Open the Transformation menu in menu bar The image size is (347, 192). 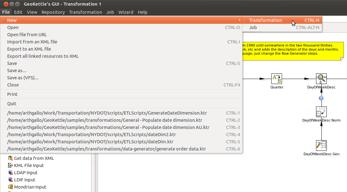point(85,12)
